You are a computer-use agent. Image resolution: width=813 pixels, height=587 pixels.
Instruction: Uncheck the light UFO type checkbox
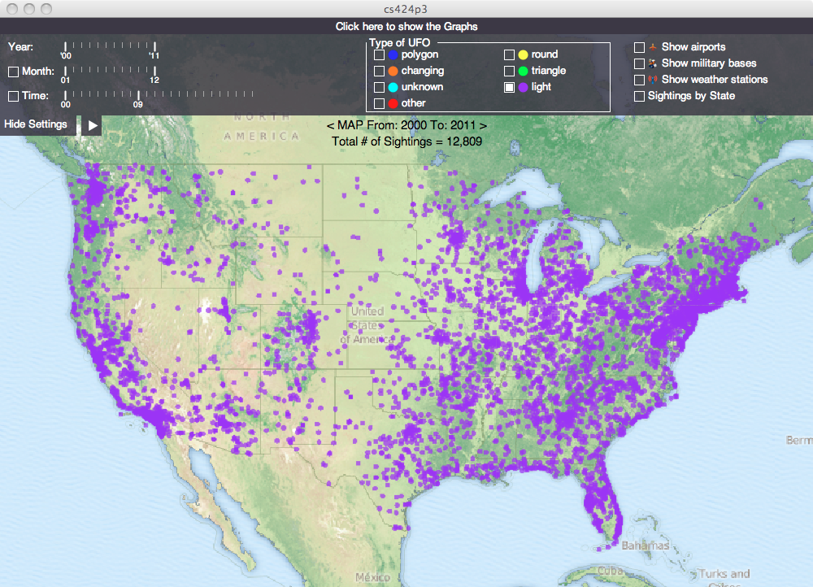click(x=511, y=87)
